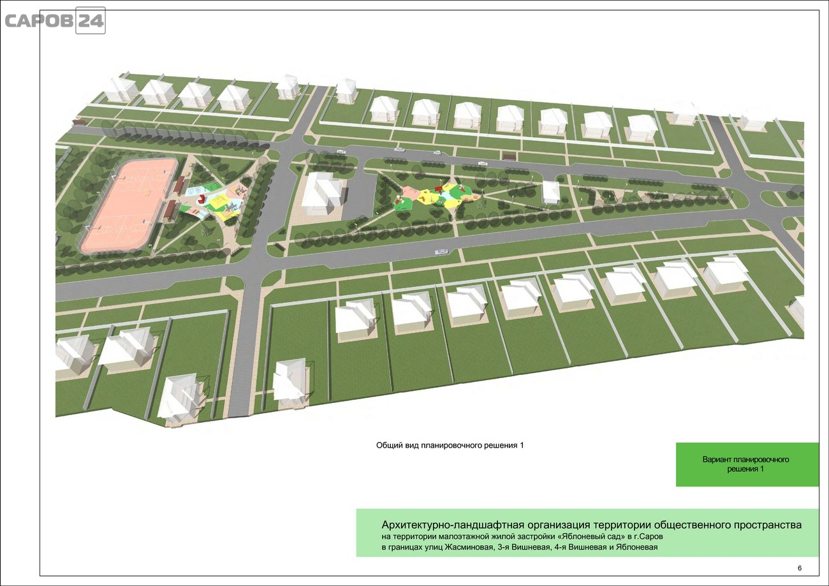Click the green 'Вариант планировочного решения 1' box
This screenshot has width=829, height=586.
click(x=746, y=464)
